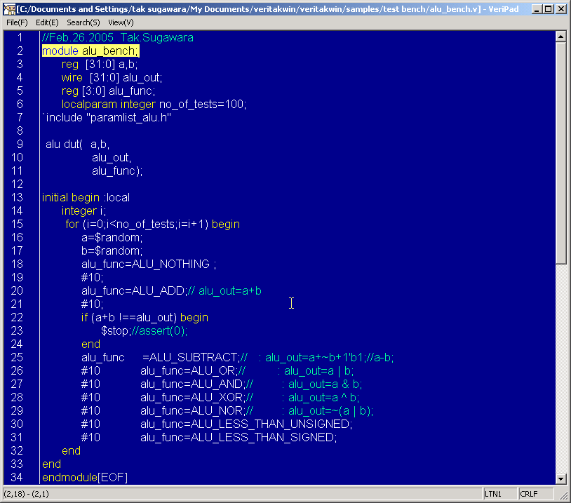The image size is (571, 503).
Task: Open the File(F) menu
Action: 17,22
